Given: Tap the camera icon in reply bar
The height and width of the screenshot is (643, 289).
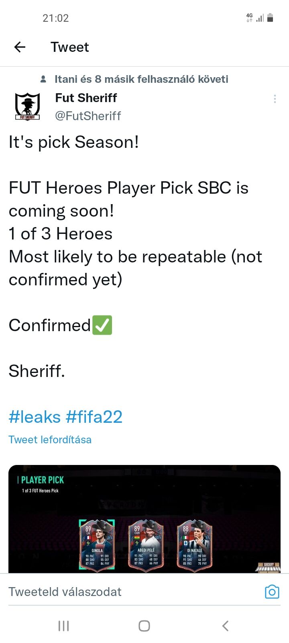Looking at the screenshot, I should (x=272, y=592).
